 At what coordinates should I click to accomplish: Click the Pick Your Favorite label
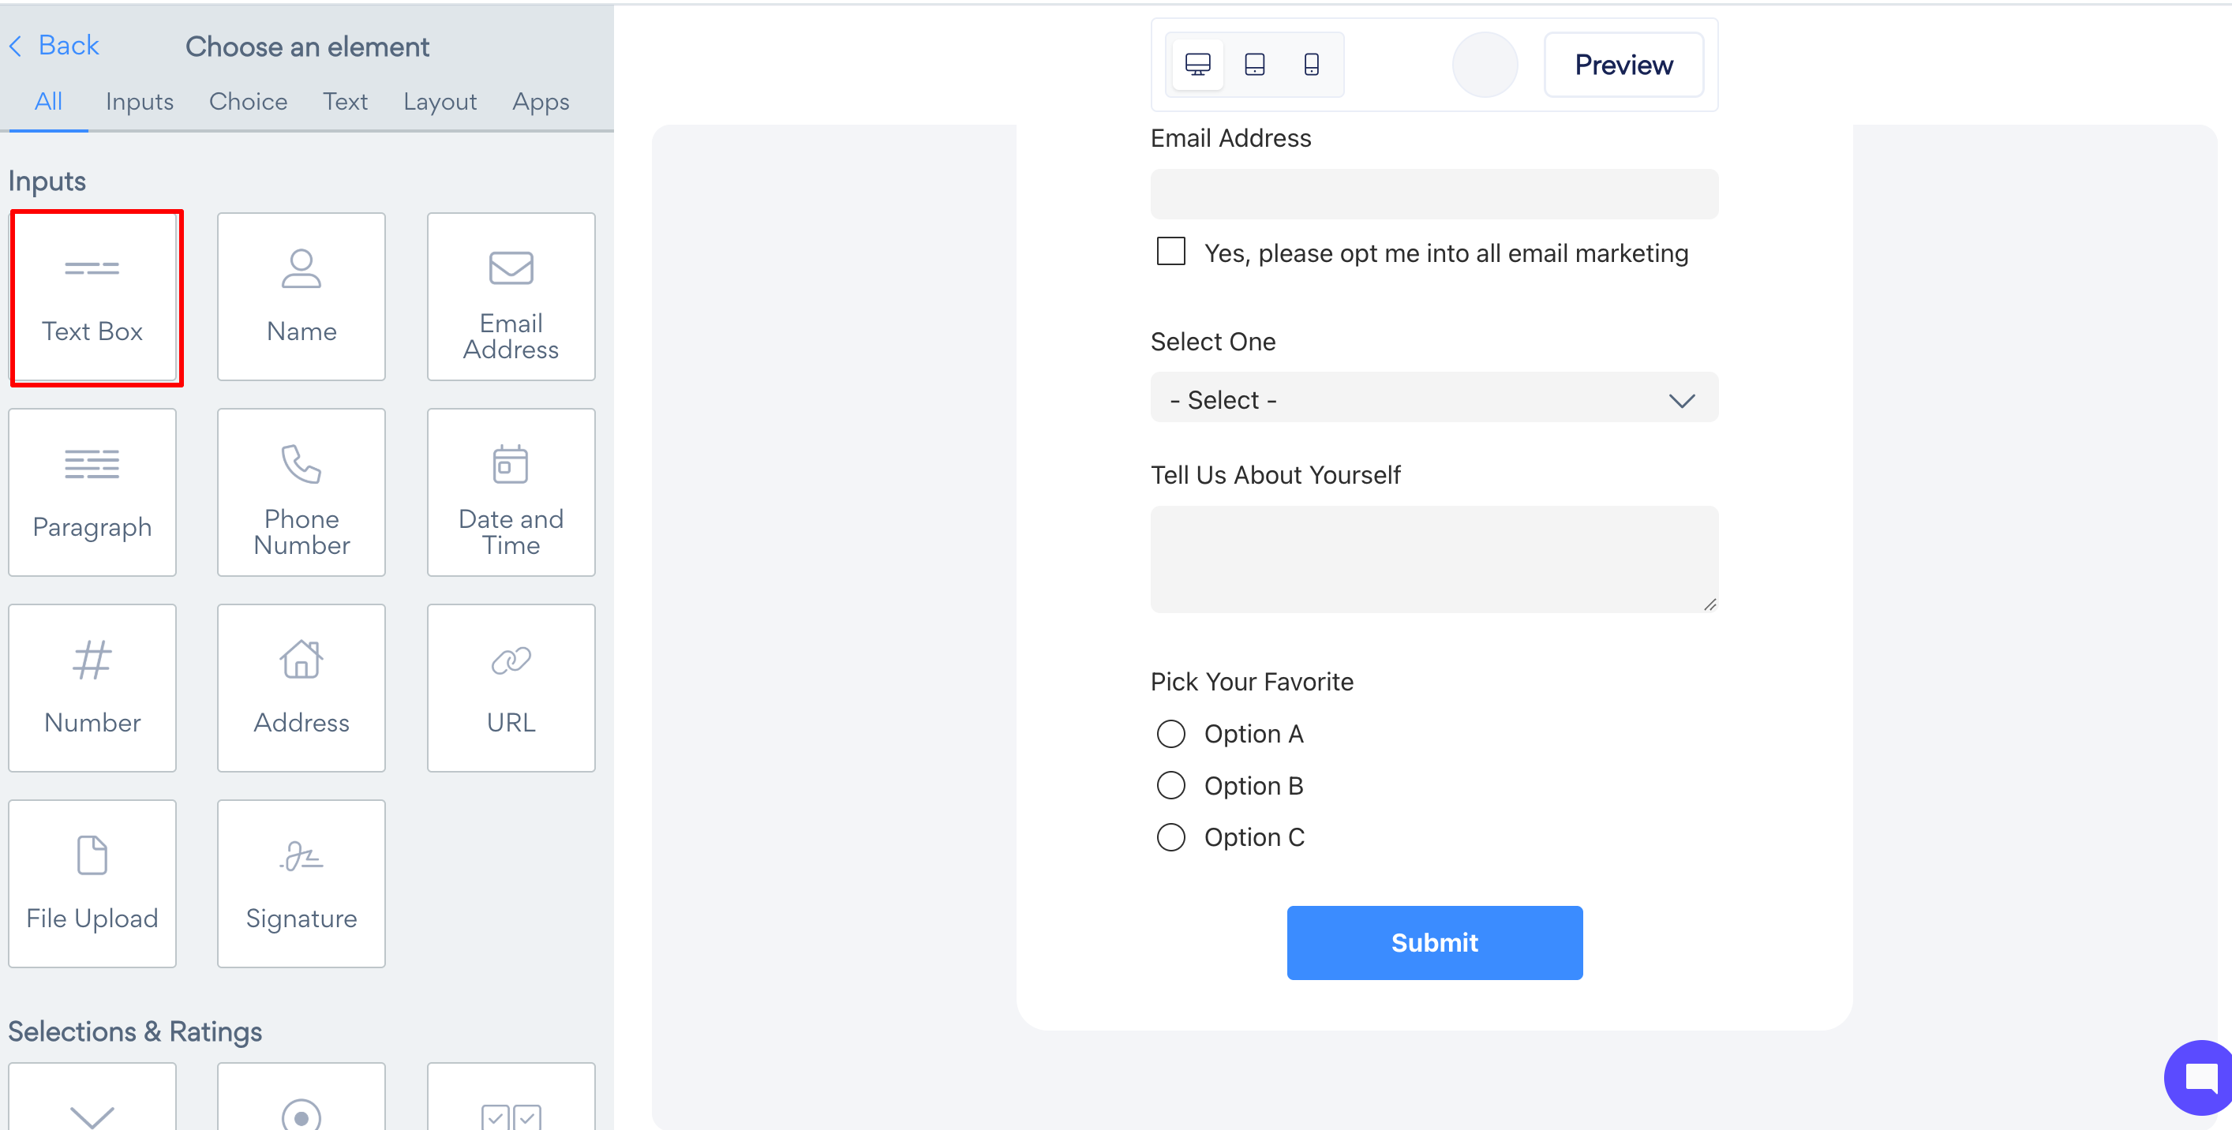point(1252,682)
